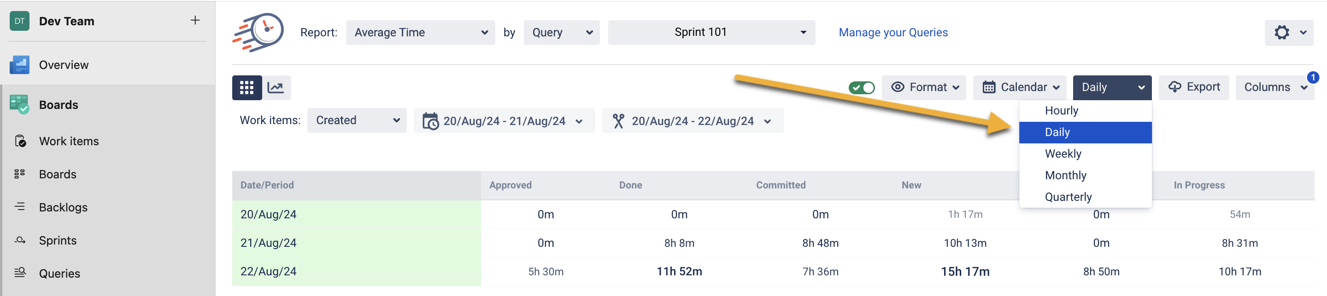Click the Export button

[1193, 87]
